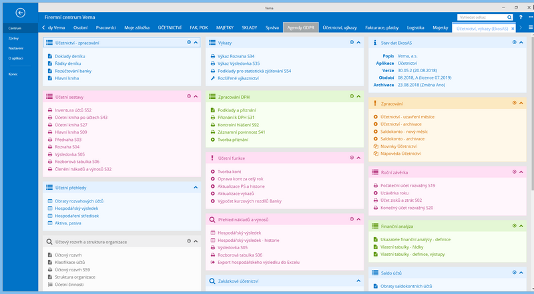Collapse the Účetní přehledy panel
This screenshot has width=534, height=294.
point(196,188)
